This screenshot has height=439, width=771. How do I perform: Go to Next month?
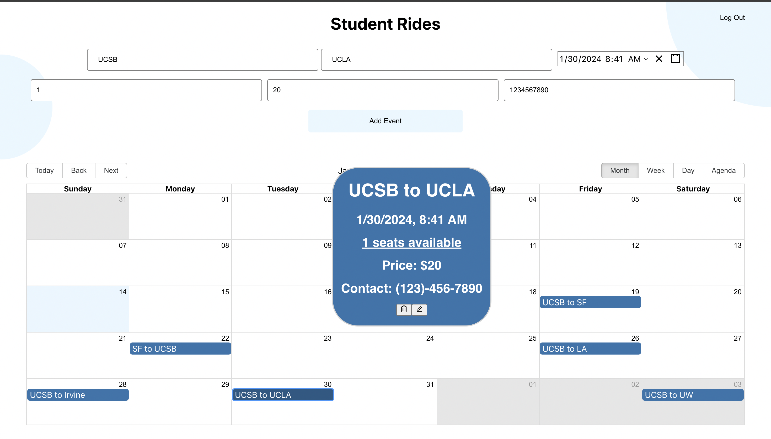tap(111, 171)
